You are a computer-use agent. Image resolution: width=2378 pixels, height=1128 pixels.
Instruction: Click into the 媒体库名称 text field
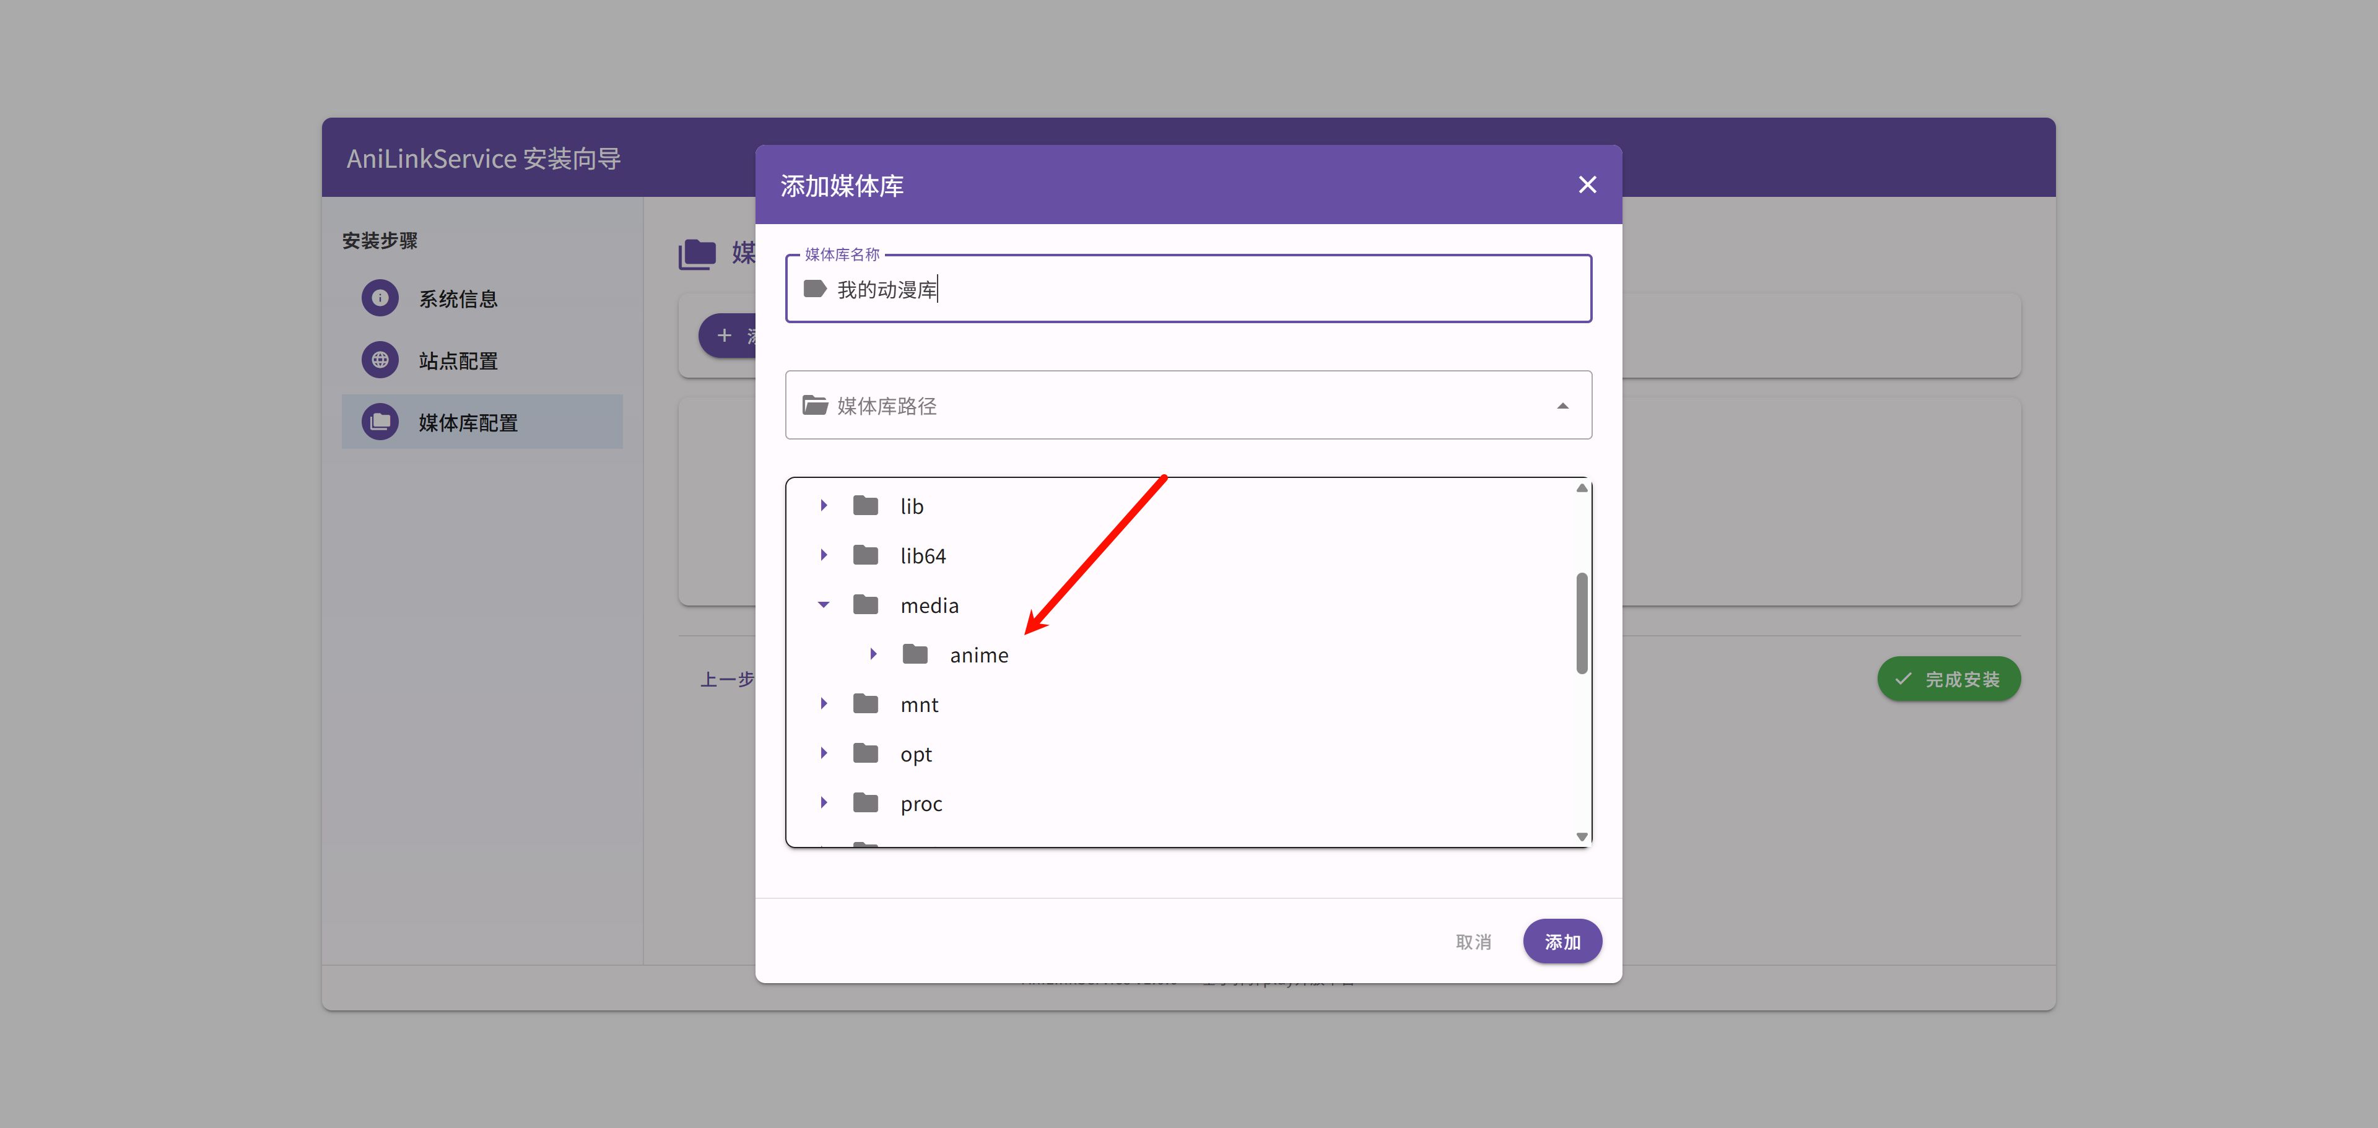[x=1188, y=289]
